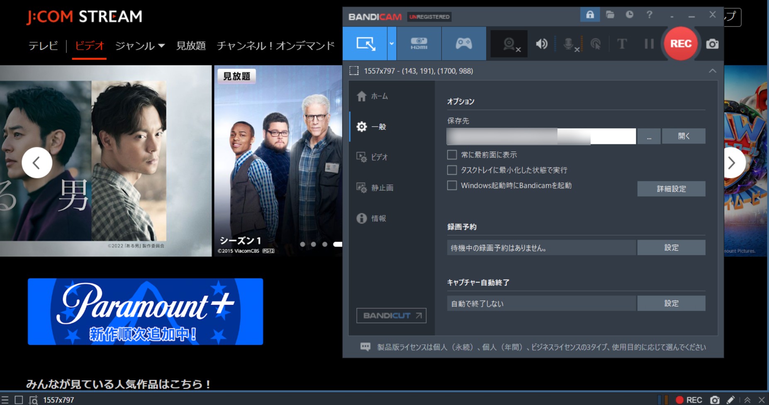This screenshot has width=769, height=405.
Task: Click find window icon in bottom bar
Action: point(33,400)
